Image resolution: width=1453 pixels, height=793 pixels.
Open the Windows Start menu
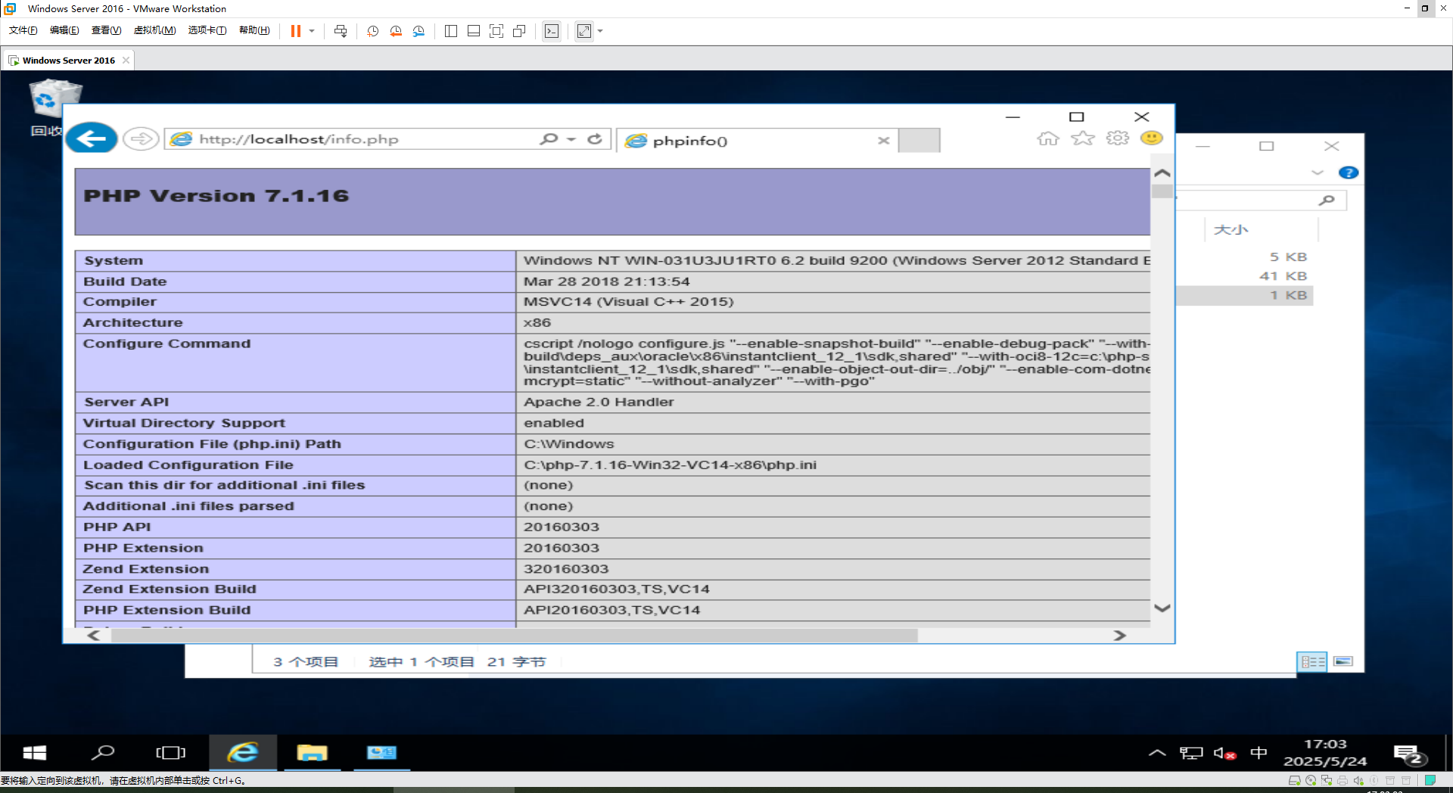point(35,753)
